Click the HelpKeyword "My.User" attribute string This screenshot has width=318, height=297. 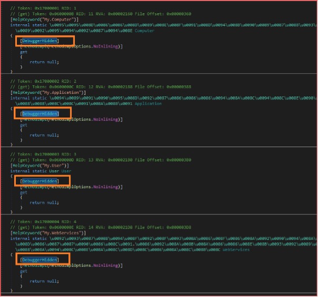(54, 165)
